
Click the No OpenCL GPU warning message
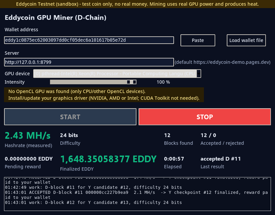[104, 95]
